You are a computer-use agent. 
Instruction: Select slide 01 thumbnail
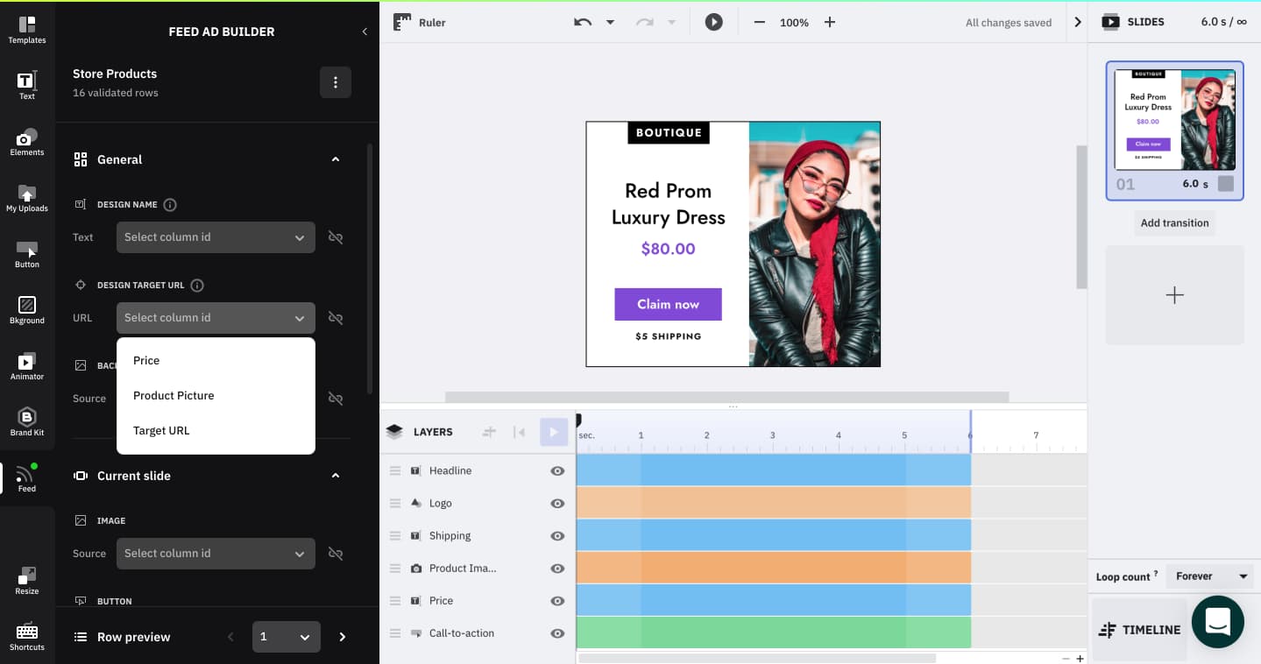click(x=1174, y=120)
